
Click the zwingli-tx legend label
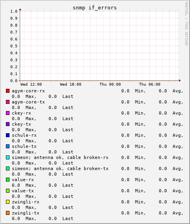point(25,213)
